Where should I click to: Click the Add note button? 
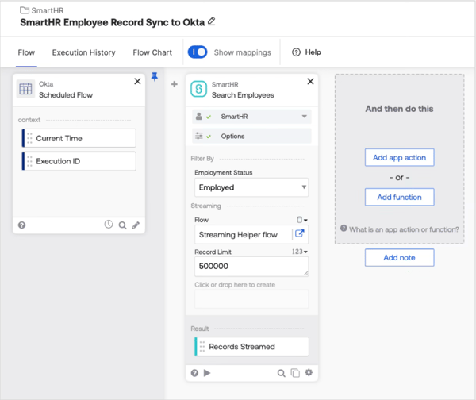tap(399, 257)
